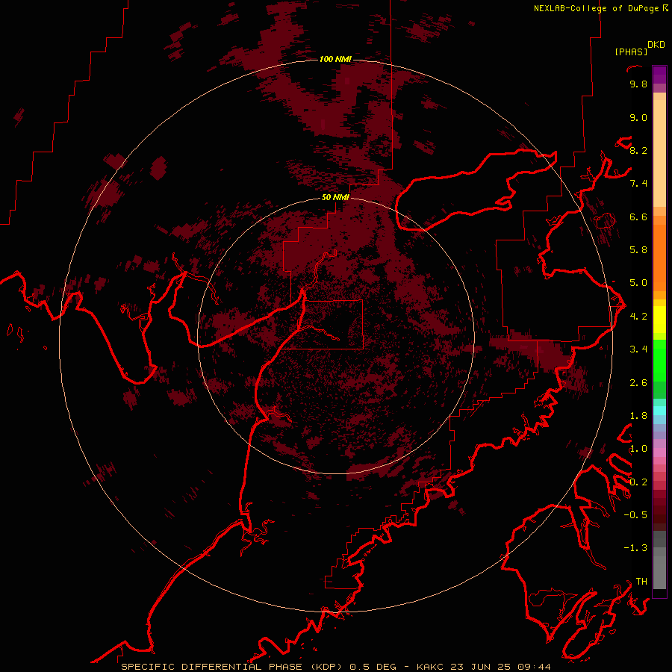Image resolution: width=672 pixels, height=672 pixels.
Task: Click the '0.5 DEG' elevation text
Action: (x=374, y=667)
